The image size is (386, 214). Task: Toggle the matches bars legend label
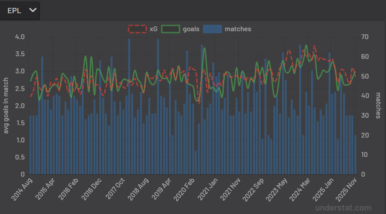(x=238, y=29)
